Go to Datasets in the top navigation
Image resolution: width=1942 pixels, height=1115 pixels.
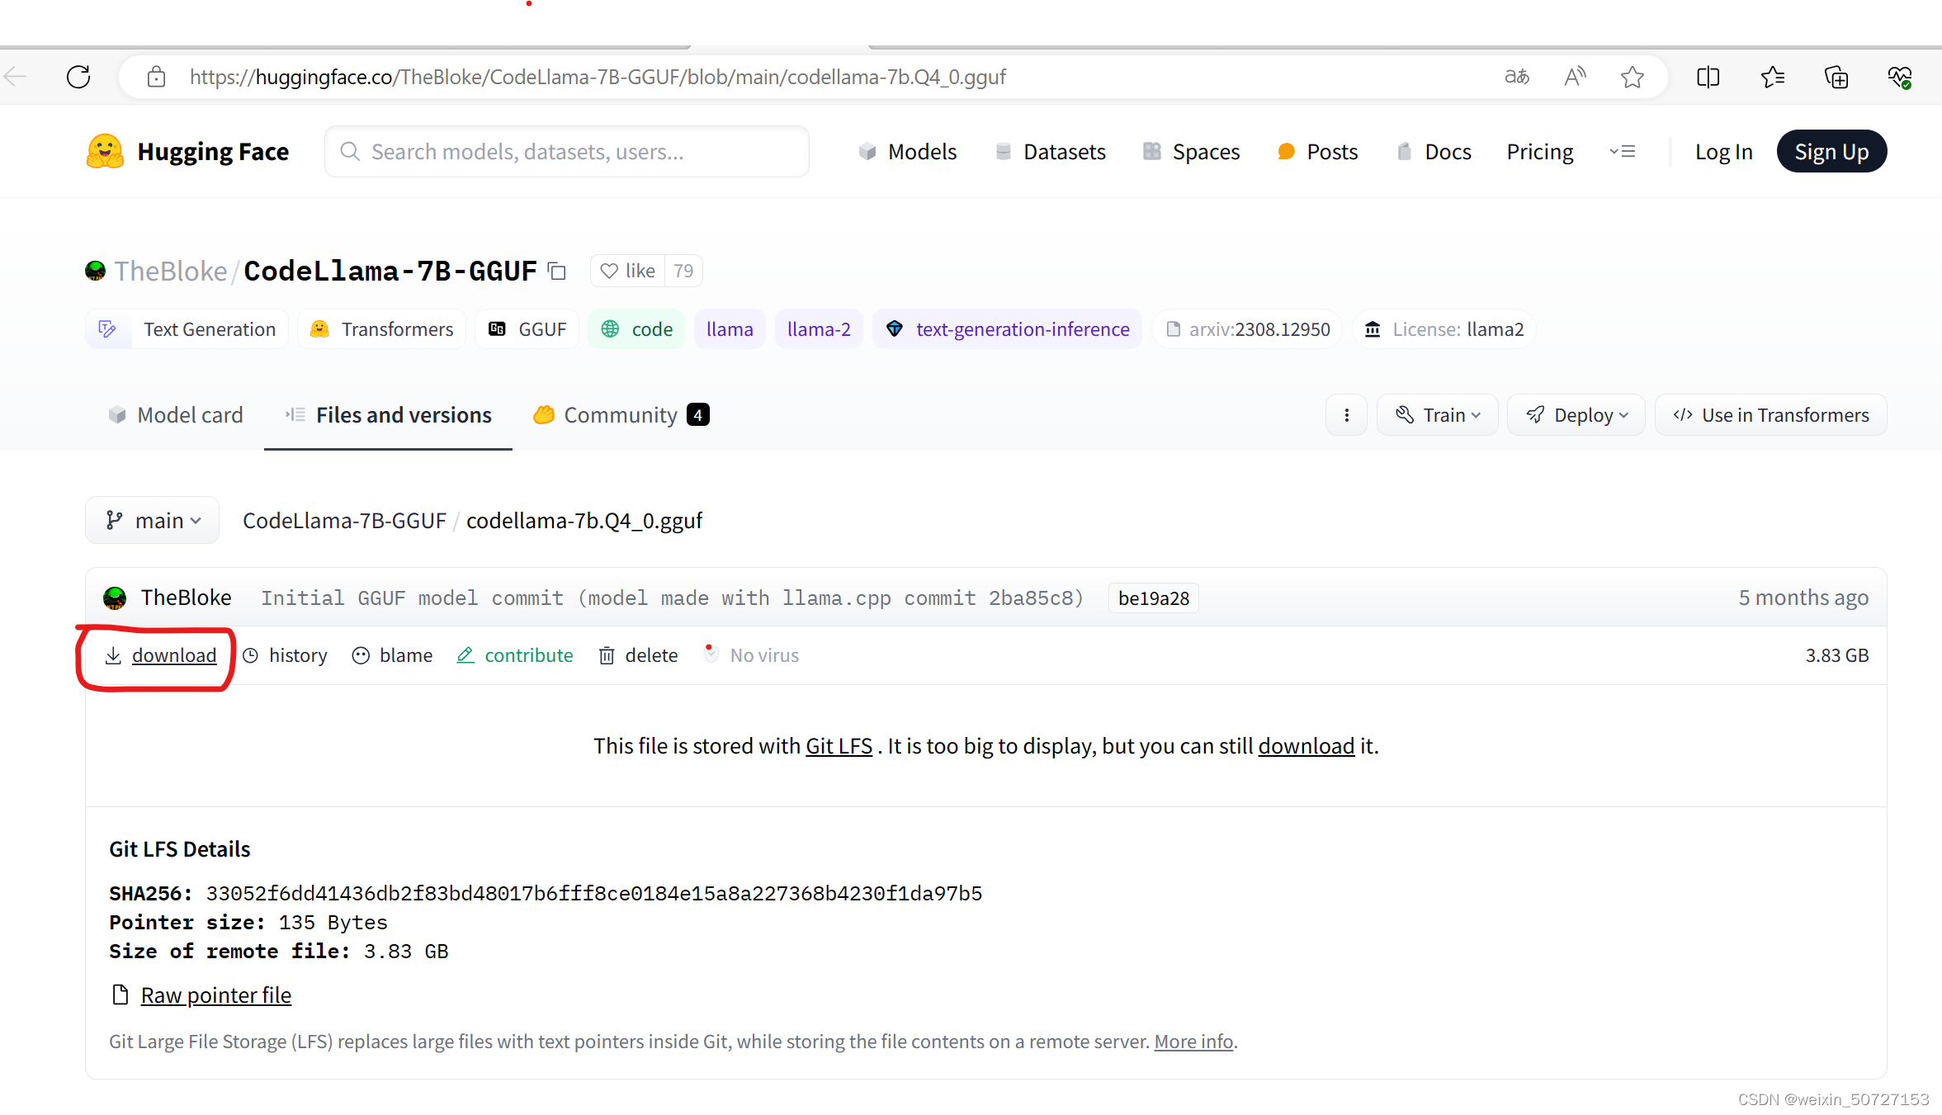[1050, 151]
